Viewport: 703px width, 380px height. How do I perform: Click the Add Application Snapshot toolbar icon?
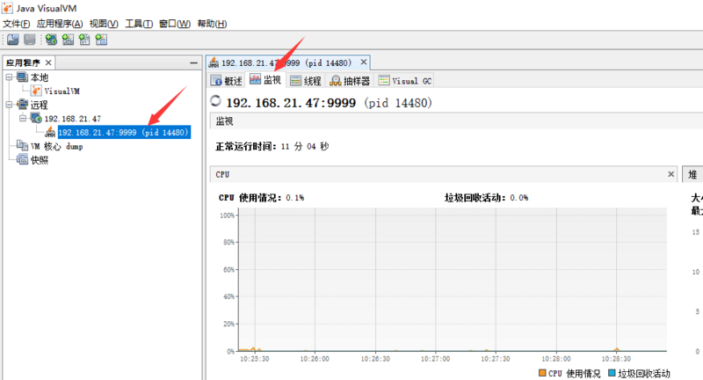click(x=101, y=40)
